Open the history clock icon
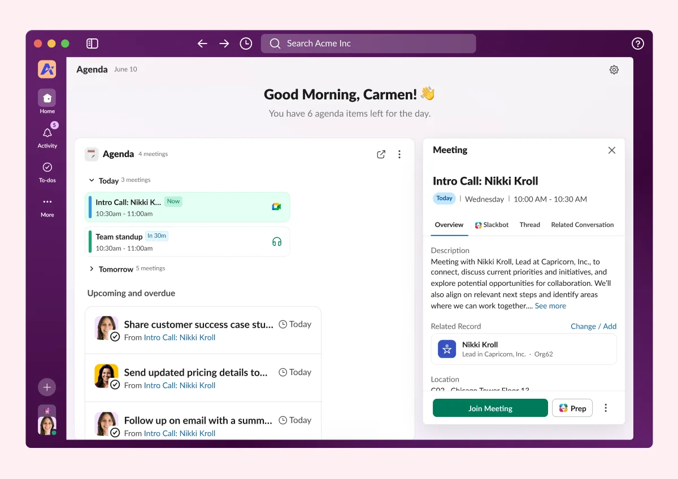 [246, 43]
